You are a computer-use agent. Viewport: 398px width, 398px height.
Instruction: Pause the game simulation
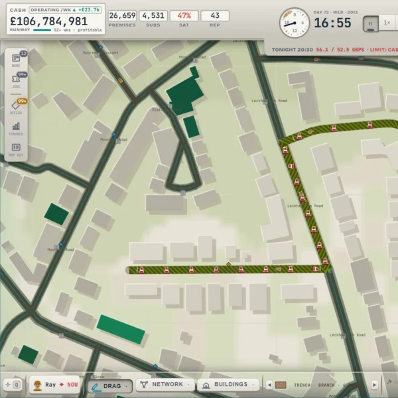tap(371, 24)
